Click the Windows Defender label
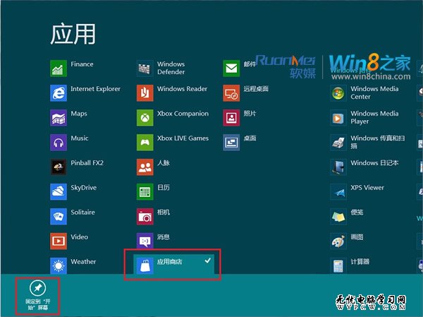423x317 pixels. coord(171,68)
